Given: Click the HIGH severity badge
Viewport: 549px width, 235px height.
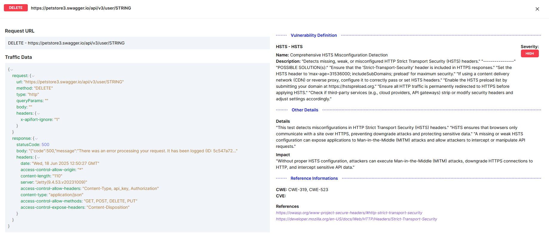Looking at the screenshot, I should (530, 53).
